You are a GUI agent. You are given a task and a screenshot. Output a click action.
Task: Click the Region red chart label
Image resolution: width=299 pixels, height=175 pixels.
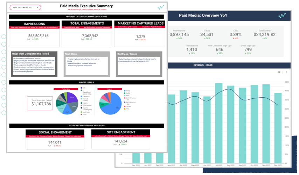tap(110, 89)
